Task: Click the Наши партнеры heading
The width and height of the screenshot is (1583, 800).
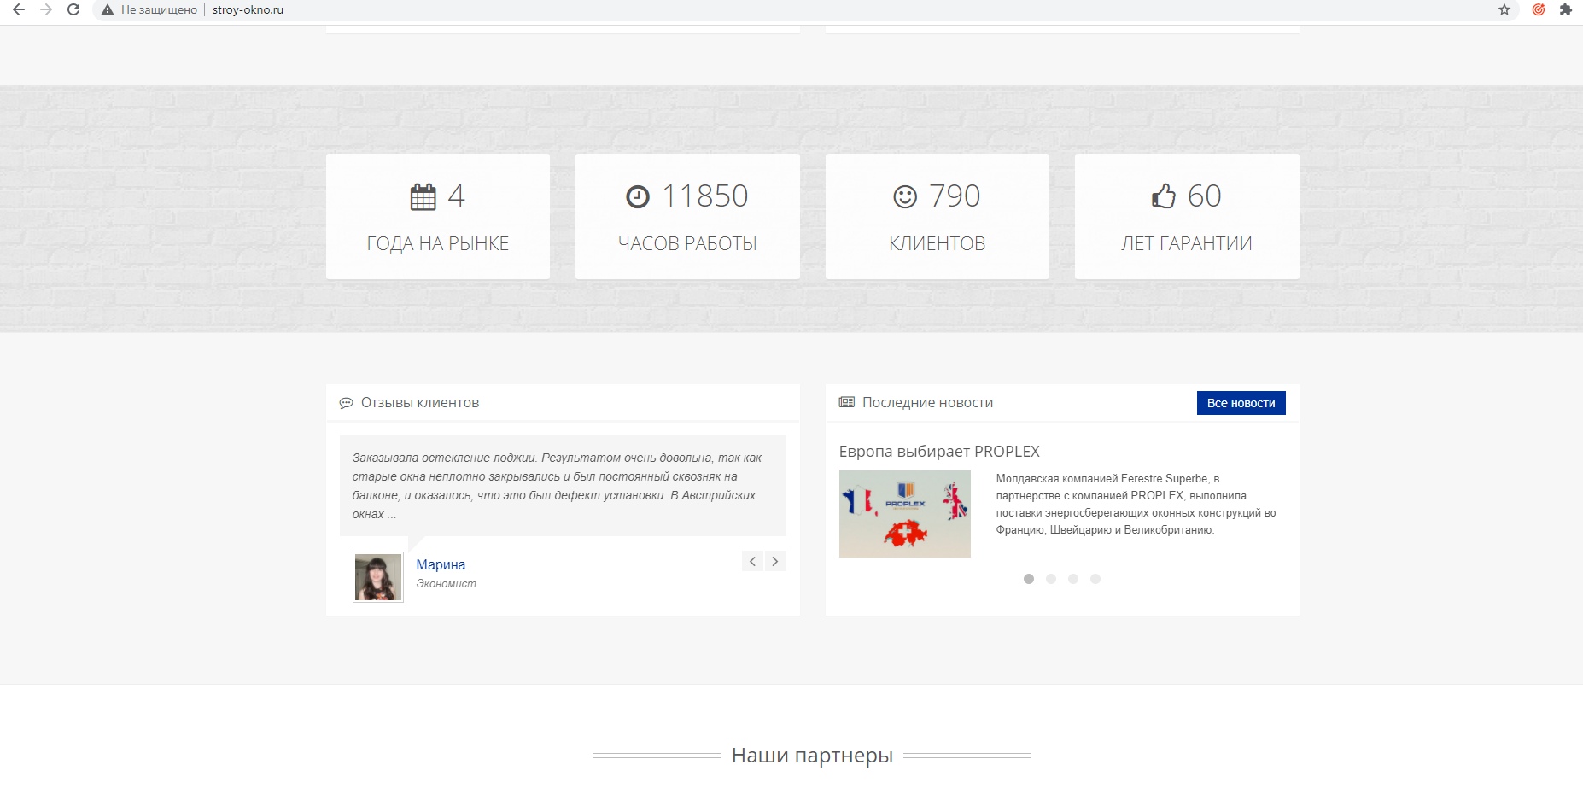Action: tap(812, 756)
